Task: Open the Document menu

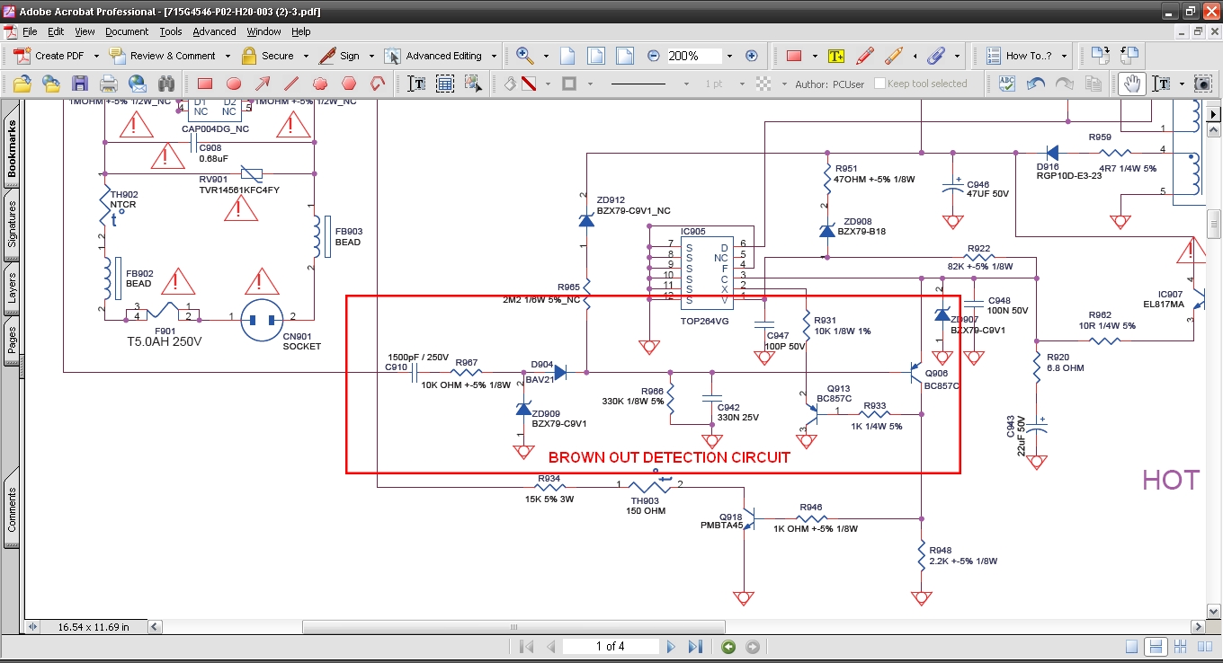Action: tap(127, 31)
